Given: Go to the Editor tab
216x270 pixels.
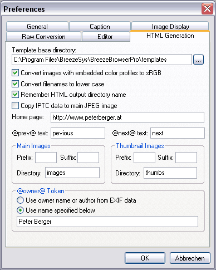Looking at the screenshot, I should [106, 37].
